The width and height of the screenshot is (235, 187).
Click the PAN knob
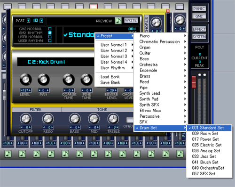(43, 80)
